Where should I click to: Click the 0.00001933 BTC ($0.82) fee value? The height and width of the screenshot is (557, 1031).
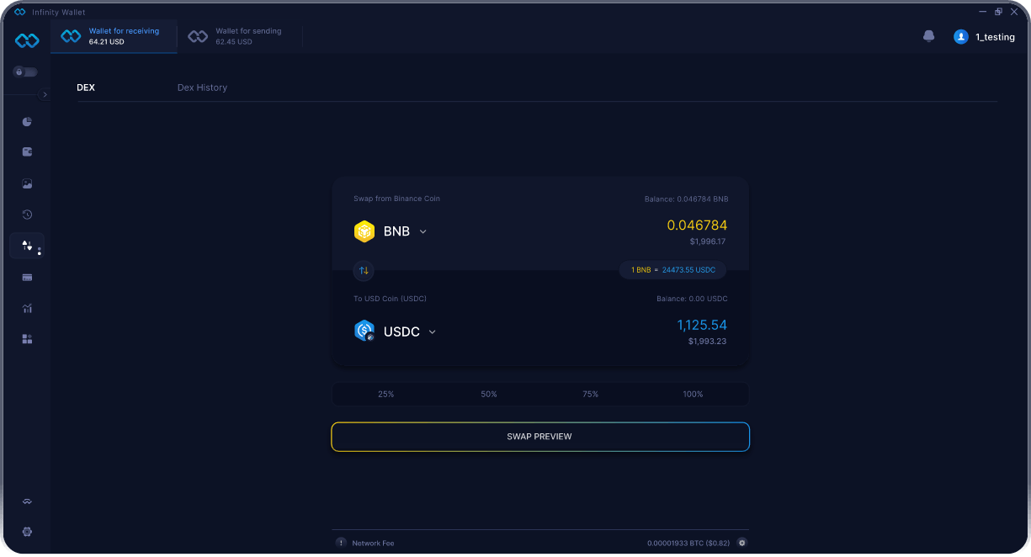[689, 544]
